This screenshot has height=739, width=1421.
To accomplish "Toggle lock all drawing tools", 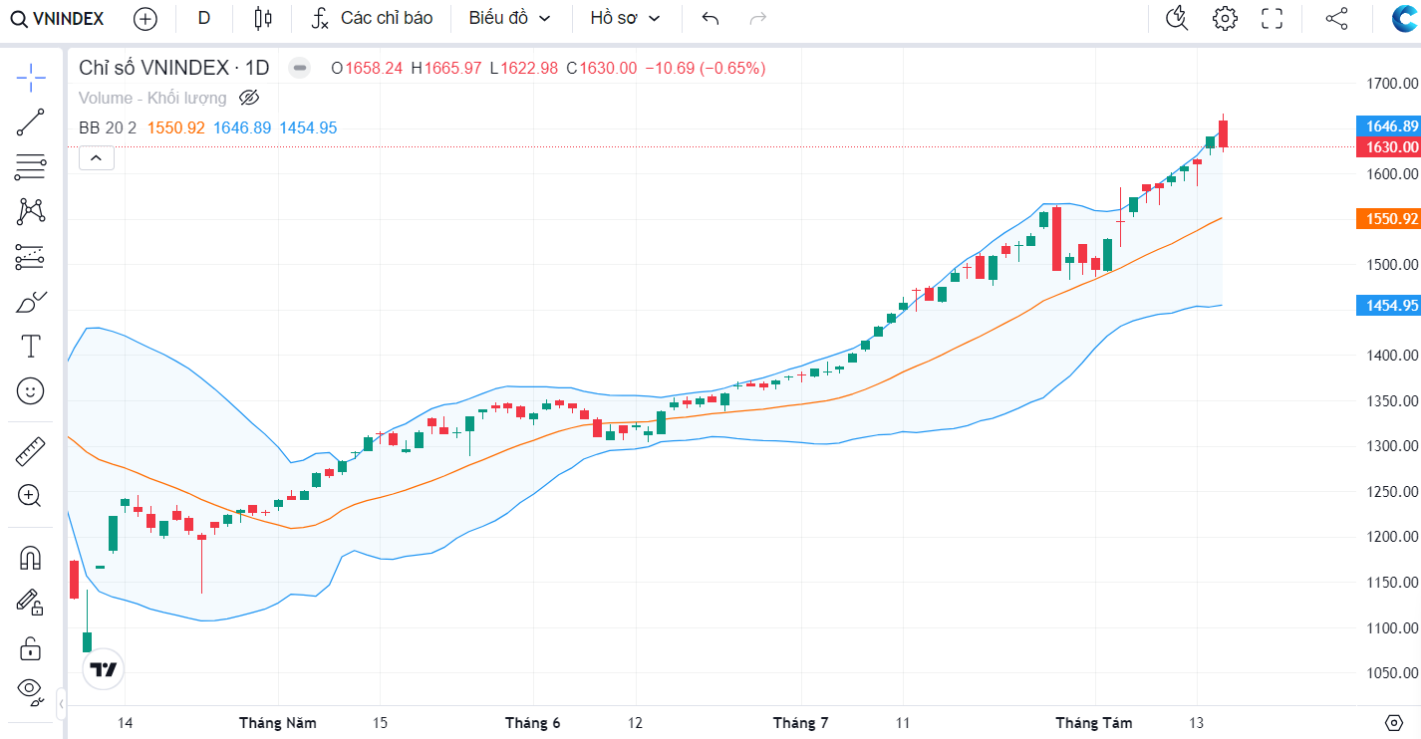I will (x=31, y=647).
